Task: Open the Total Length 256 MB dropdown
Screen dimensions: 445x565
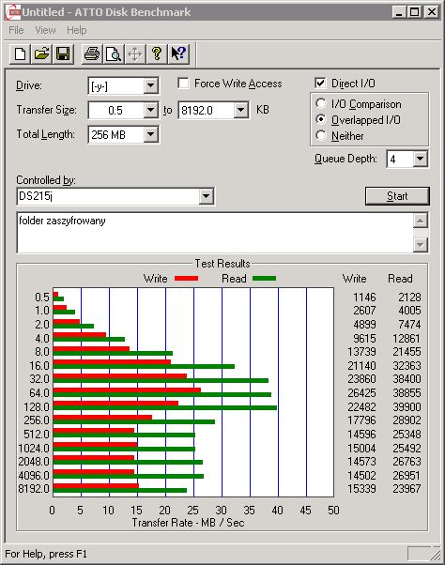Action: [150, 135]
